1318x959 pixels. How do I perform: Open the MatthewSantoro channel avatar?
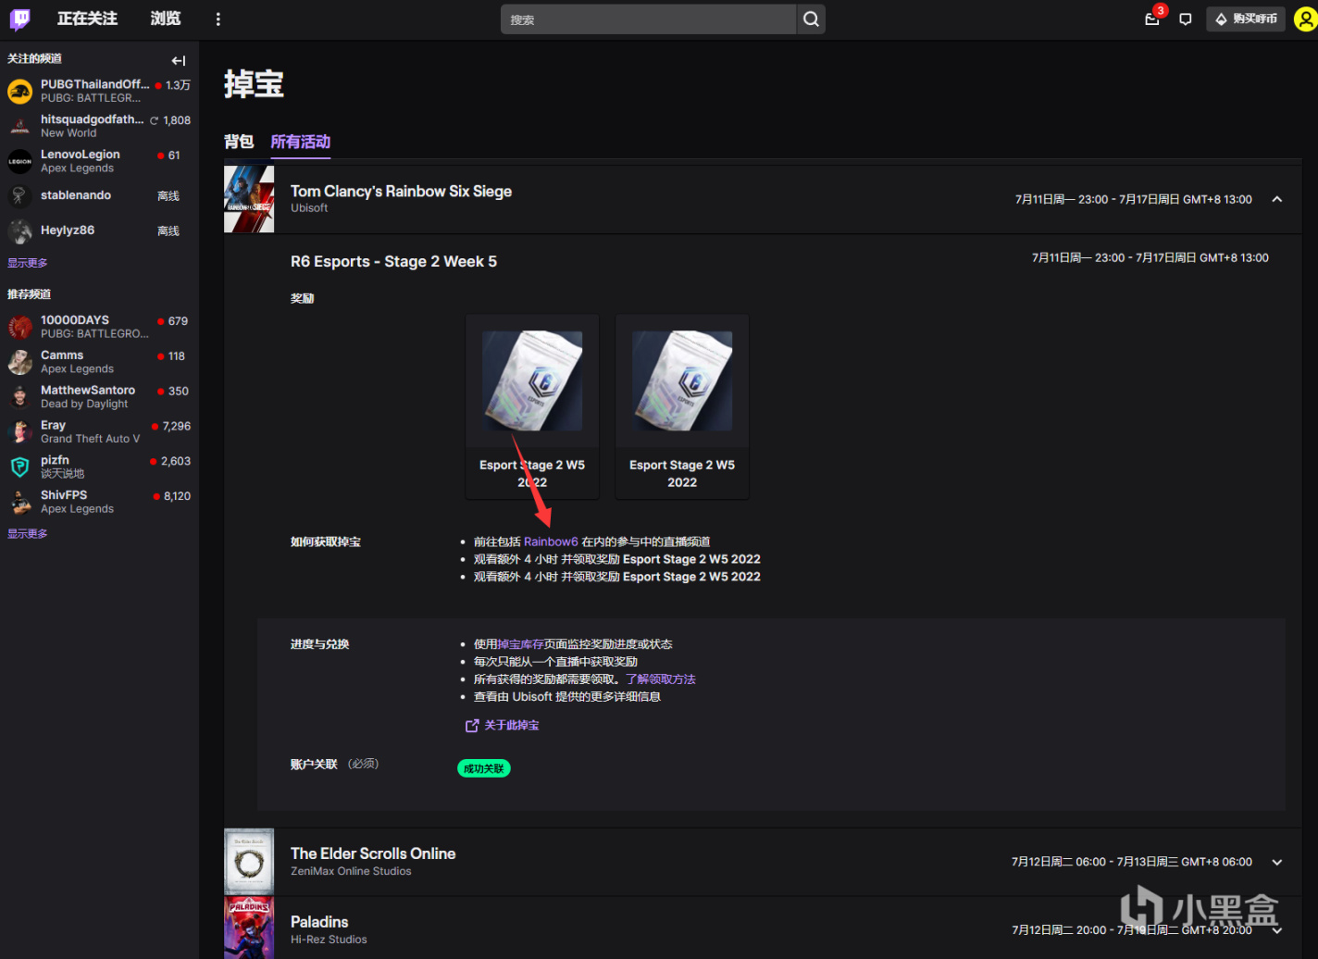[20, 397]
